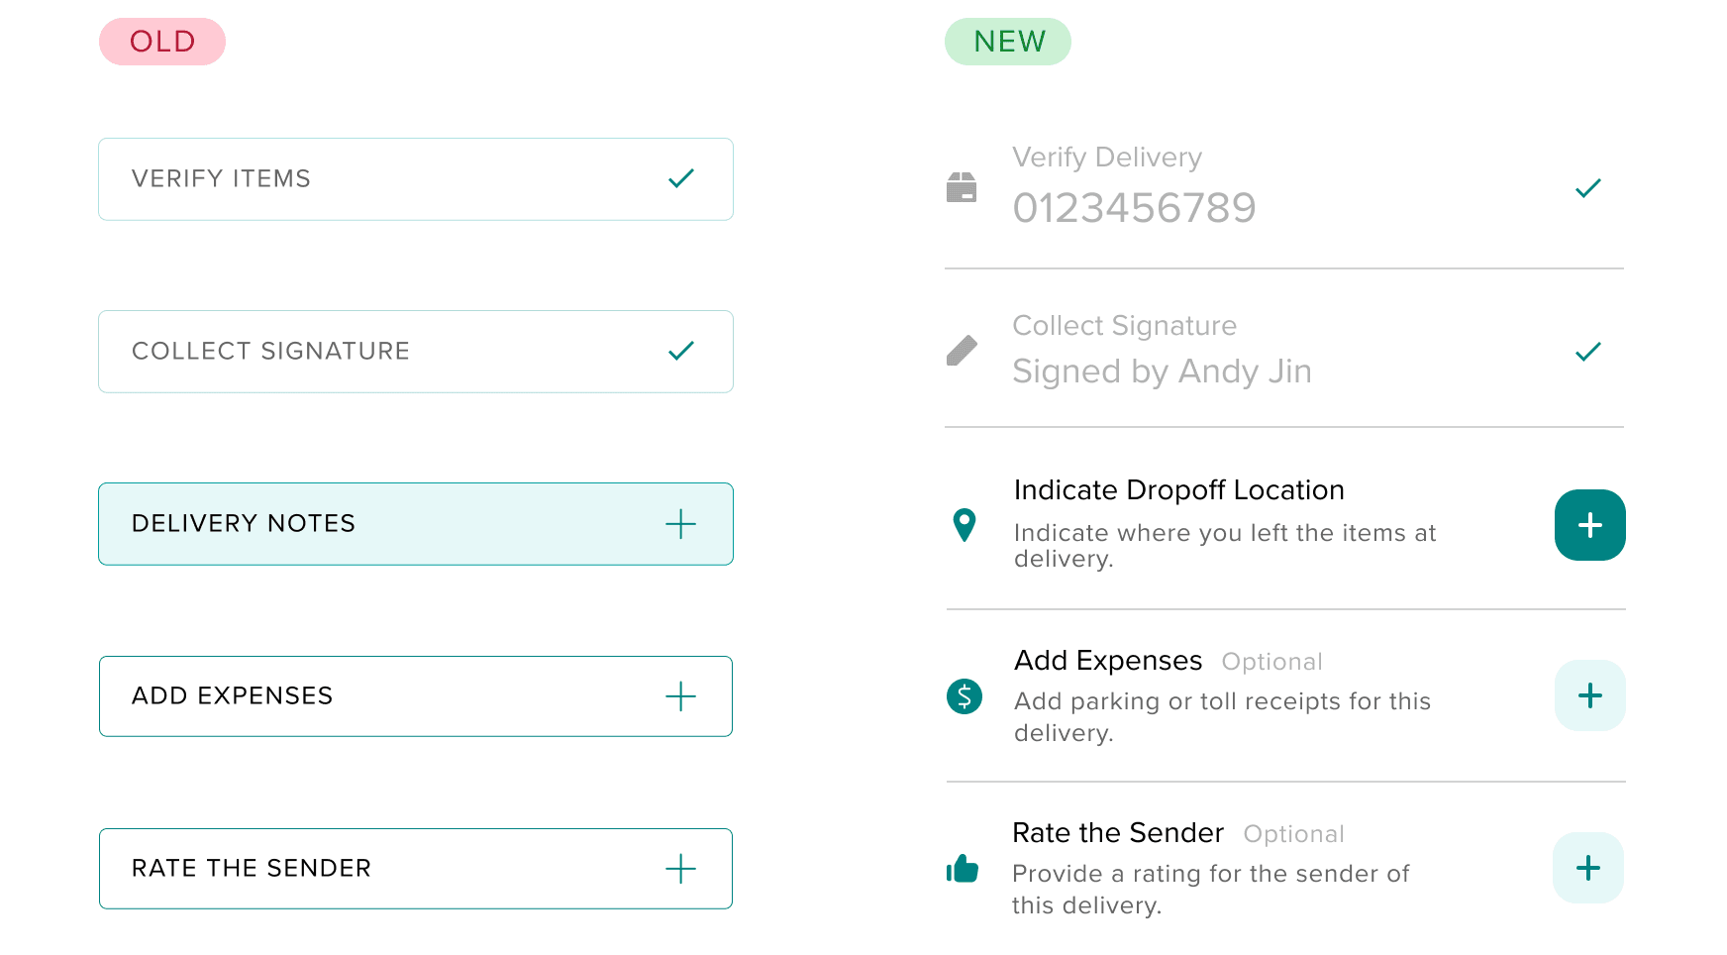Expand new Add Expenses with light plus button
The height and width of the screenshot is (955, 1727).
(x=1589, y=695)
